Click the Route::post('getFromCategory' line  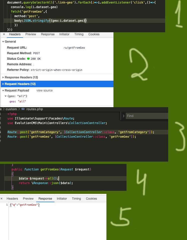(81, 132)
